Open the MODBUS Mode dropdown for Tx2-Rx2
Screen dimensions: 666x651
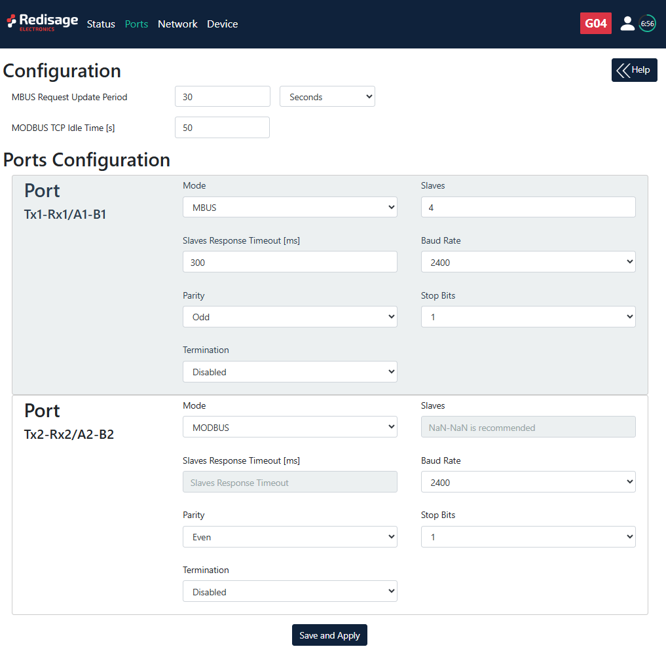point(289,427)
